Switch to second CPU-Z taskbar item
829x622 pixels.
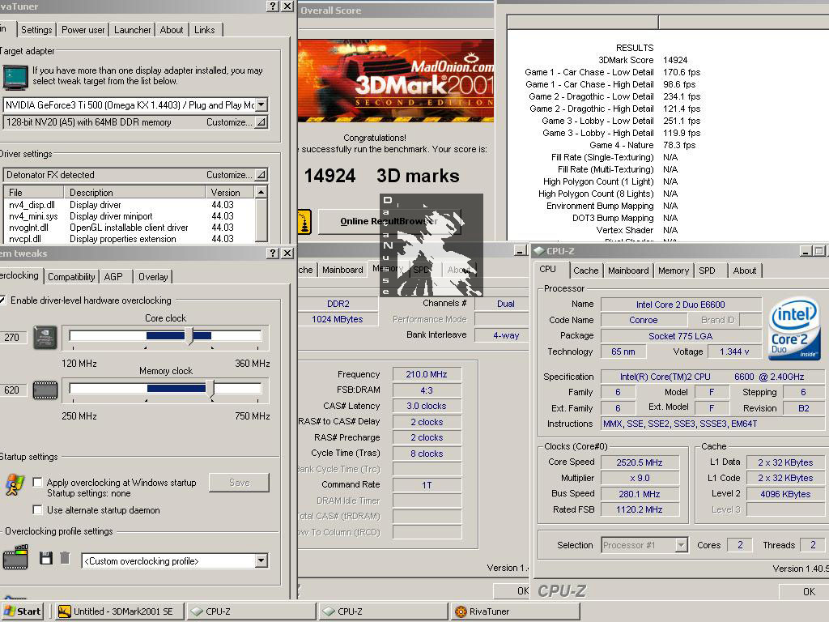383,611
